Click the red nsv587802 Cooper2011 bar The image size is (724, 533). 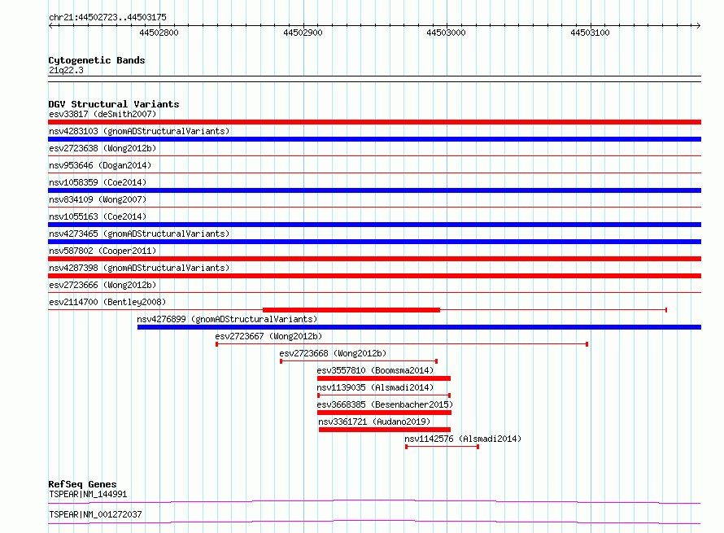coord(374,259)
